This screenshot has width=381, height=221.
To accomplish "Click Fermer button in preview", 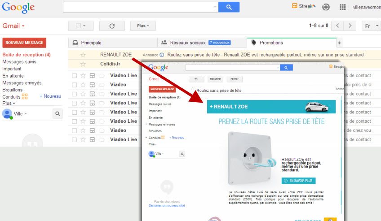I will tap(235, 79).
